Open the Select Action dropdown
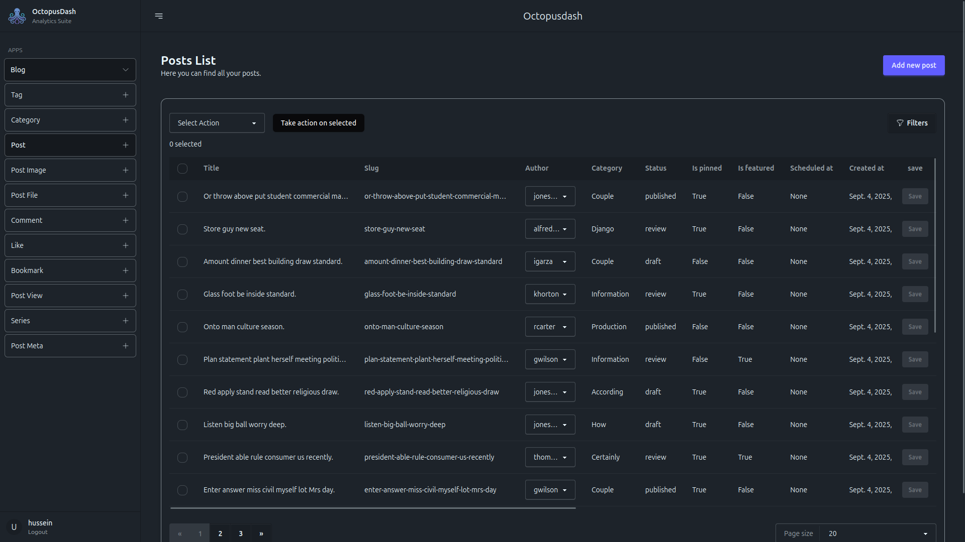965x542 pixels. (217, 123)
